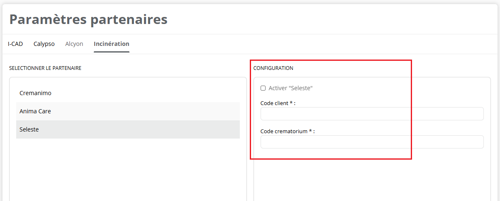Click the Activer "Seleste" label text

290,88
